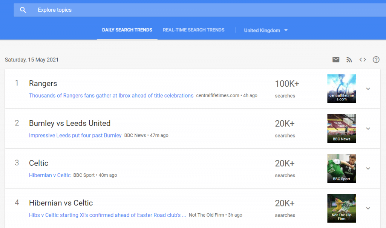Expand the Burnley vs Leeds United row

pyautogui.click(x=368, y=129)
